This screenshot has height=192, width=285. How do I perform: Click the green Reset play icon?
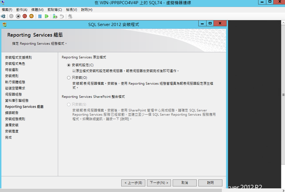click(47, 16)
